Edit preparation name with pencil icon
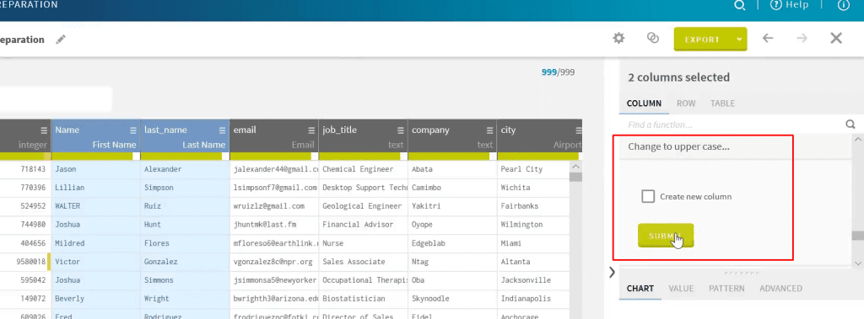This screenshot has width=864, height=319. point(61,40)
